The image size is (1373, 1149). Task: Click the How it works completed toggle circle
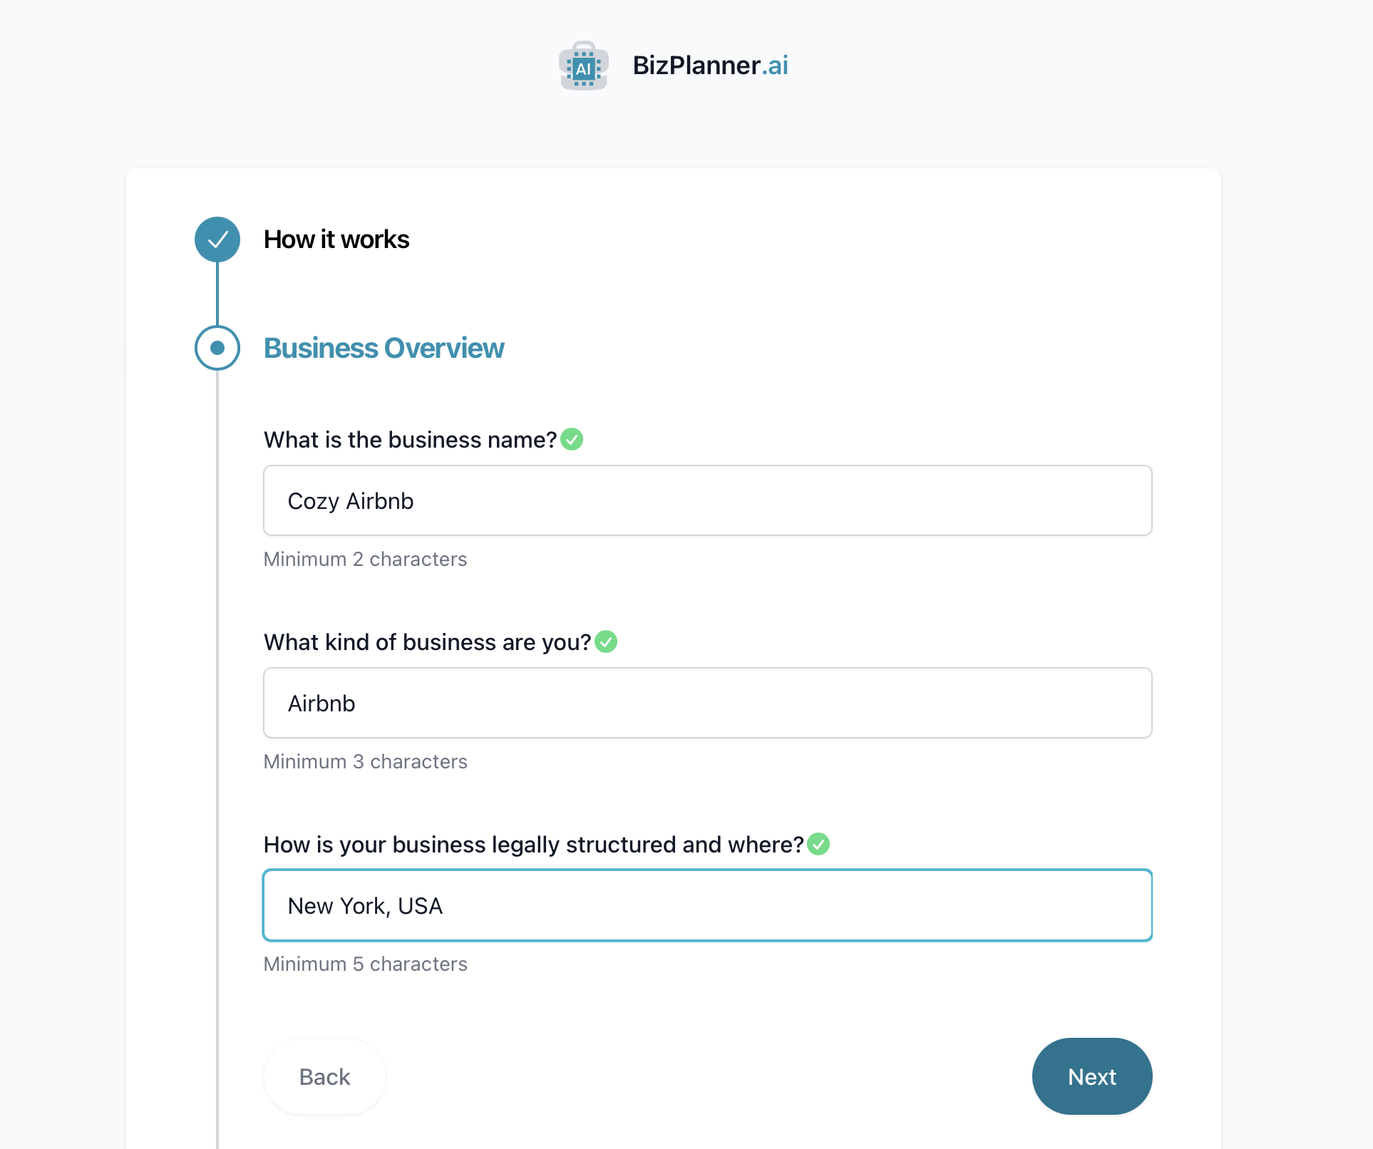pos(217,239)
